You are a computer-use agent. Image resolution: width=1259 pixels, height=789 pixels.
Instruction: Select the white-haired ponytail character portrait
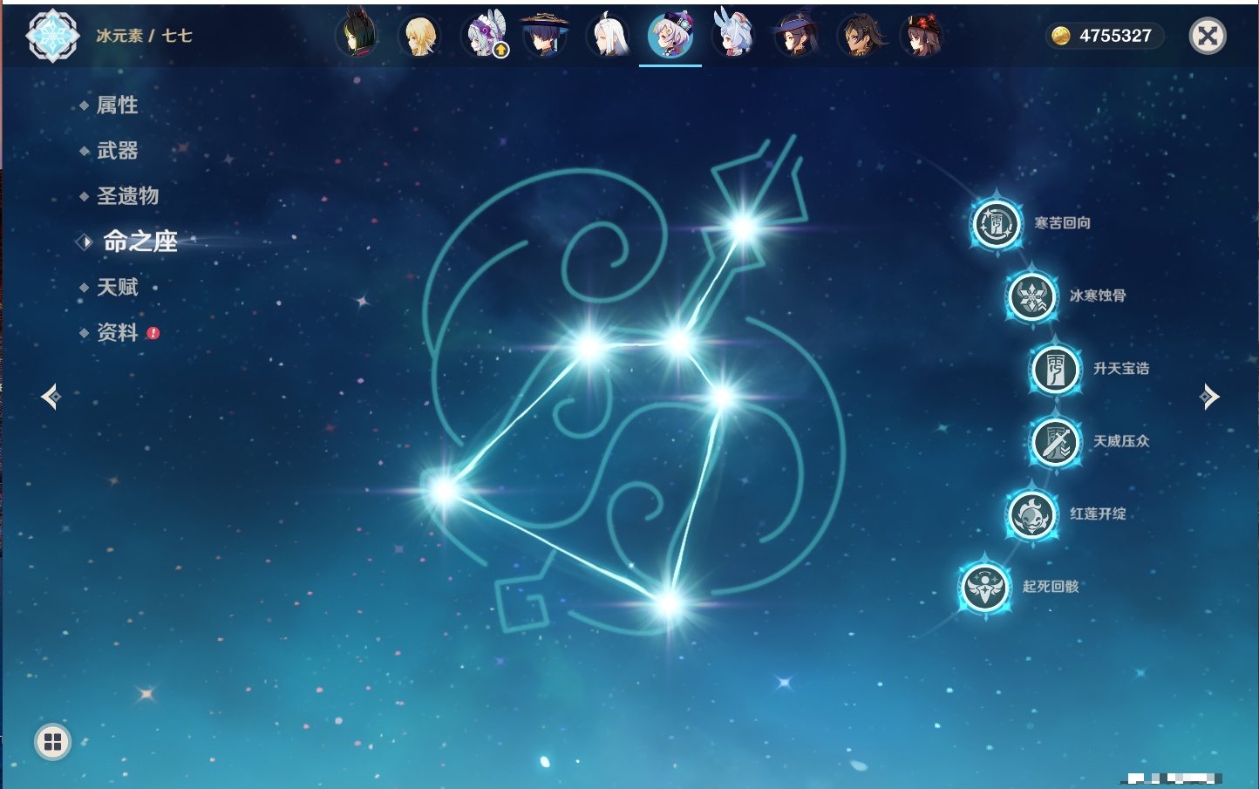(x=608, y=36)
